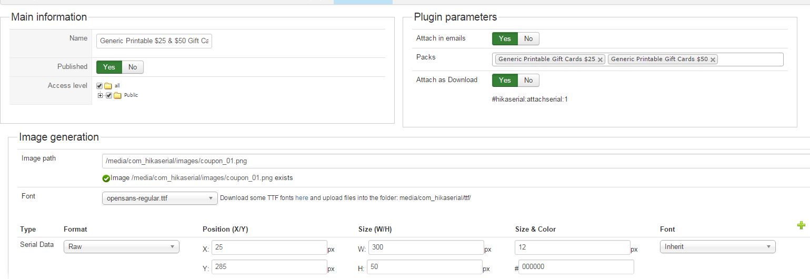Click the green plus add-row icon
The image size is (810, 279).
(x=801, y=225)
